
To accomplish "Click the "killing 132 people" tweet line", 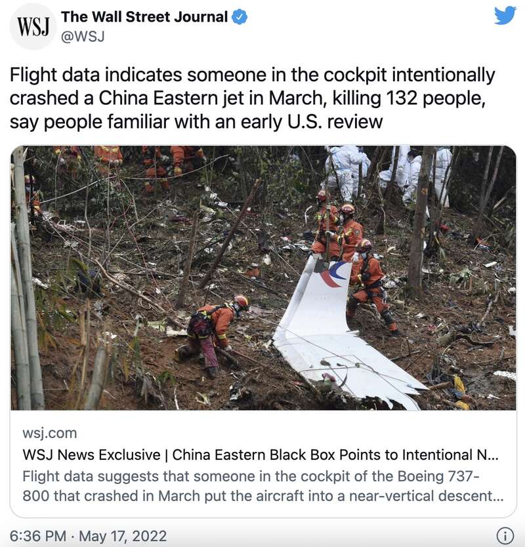I will 247,98.
